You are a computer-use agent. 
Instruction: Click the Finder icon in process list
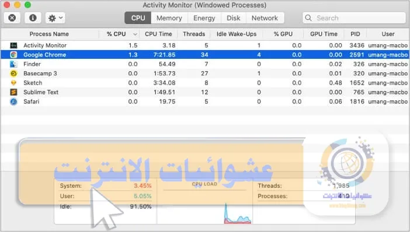coord(13,64)
